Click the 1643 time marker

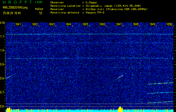pos(52,24)
